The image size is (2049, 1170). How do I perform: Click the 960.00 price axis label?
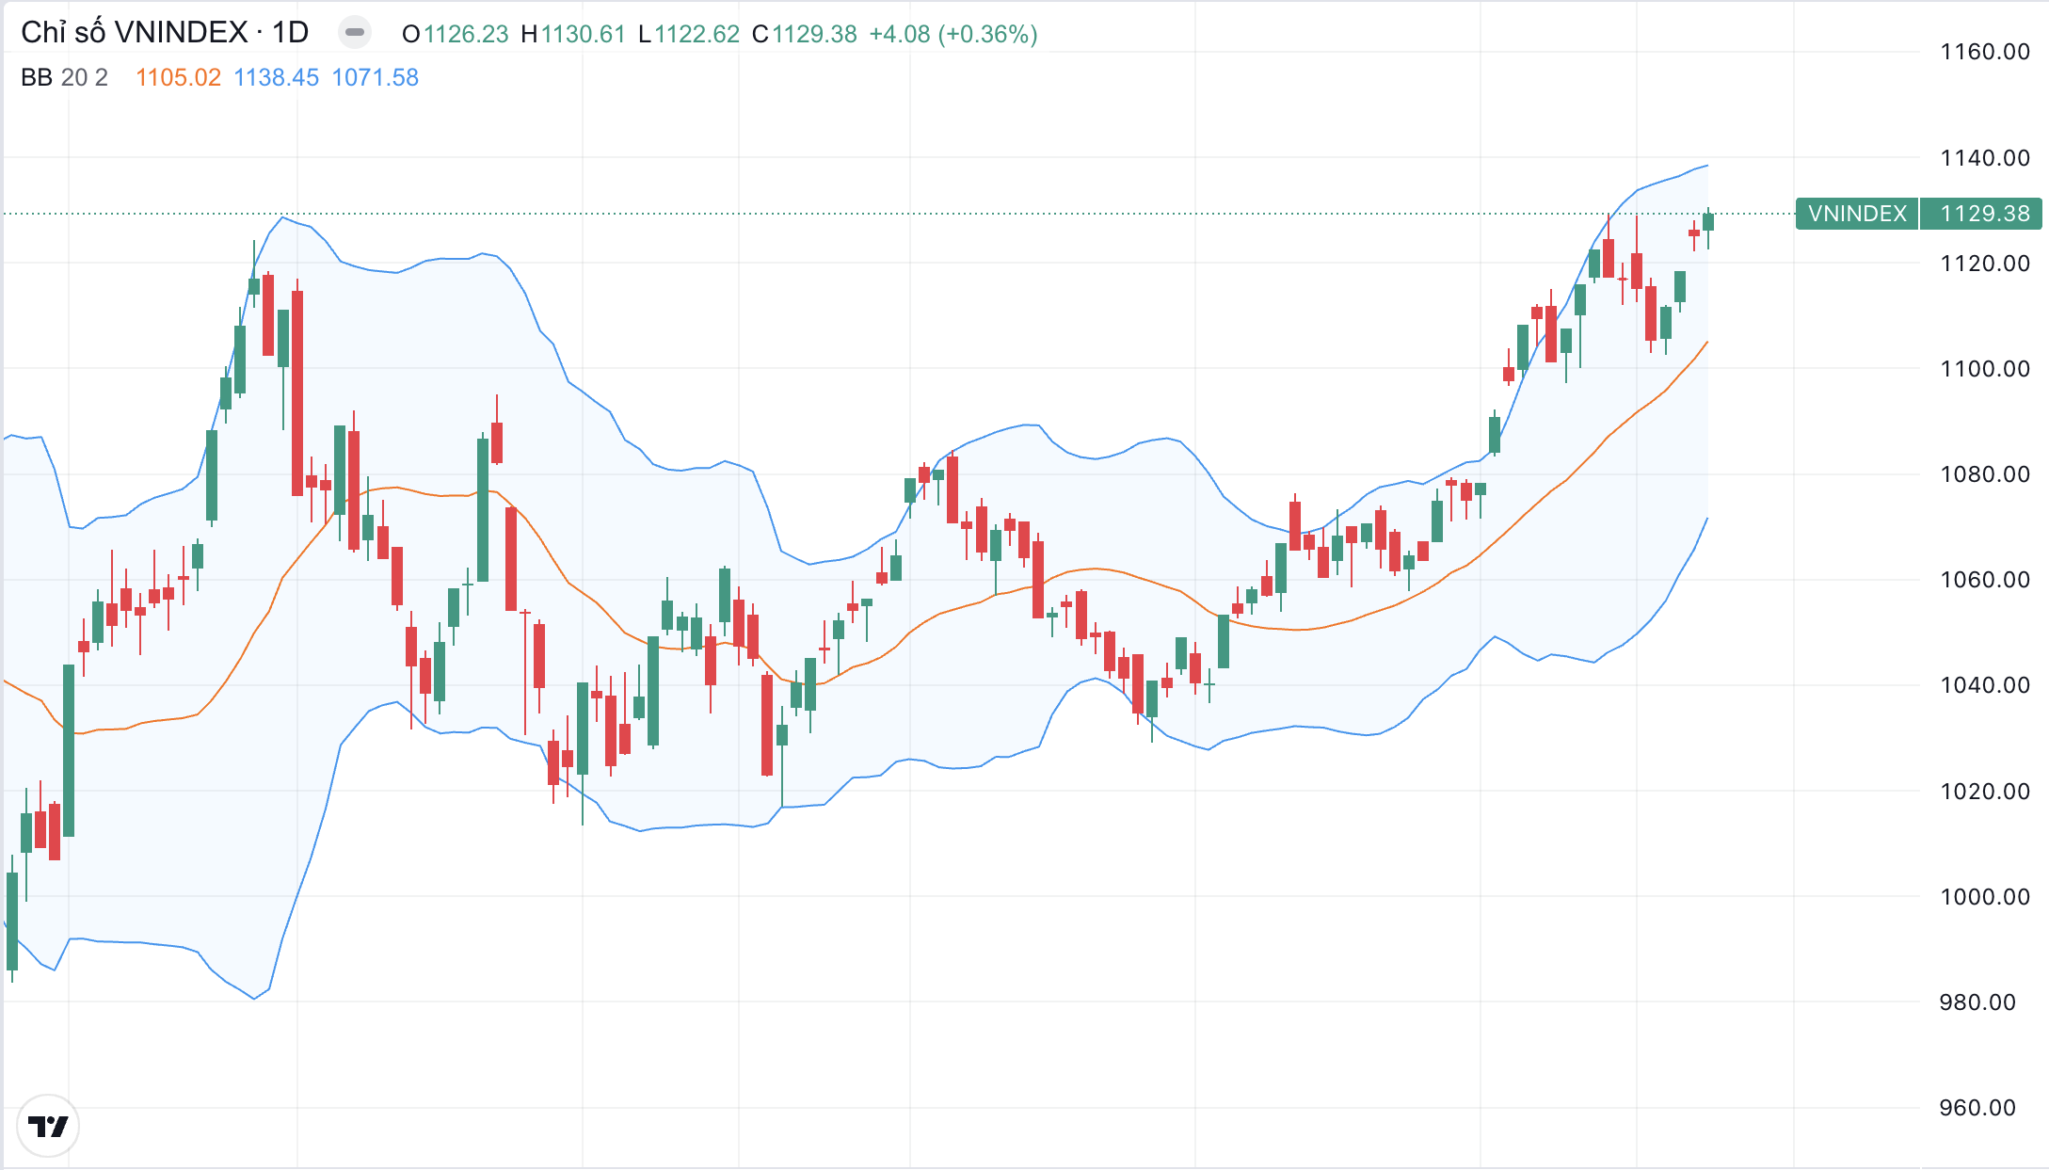click(x=1977, y=1107)
